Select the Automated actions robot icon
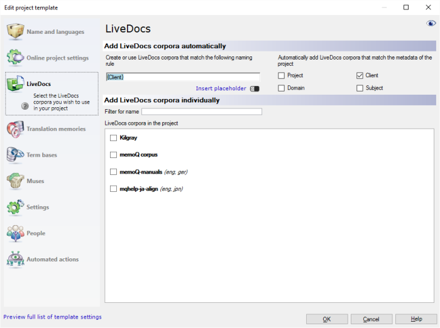 click(x=16, y=259)
